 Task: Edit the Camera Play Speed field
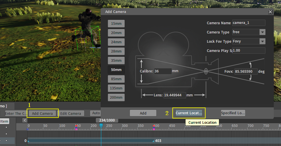click(x=248, y=50)
